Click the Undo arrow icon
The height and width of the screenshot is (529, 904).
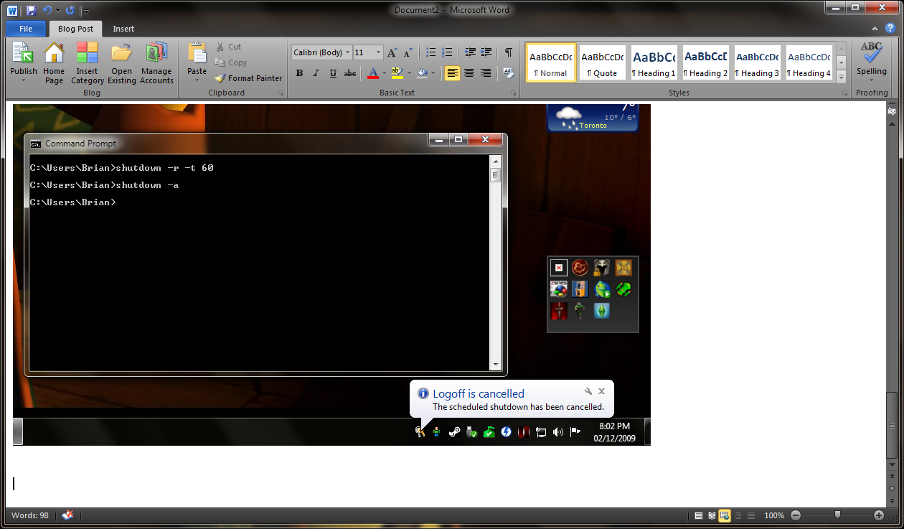(47, 11)
